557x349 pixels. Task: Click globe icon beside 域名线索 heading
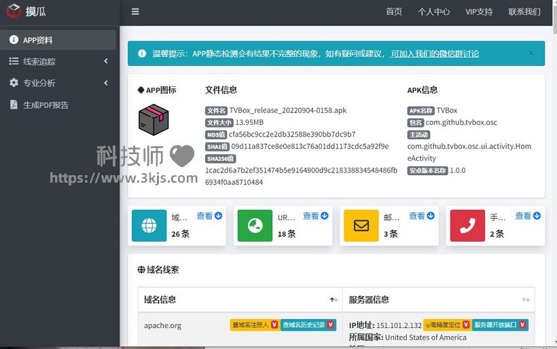[141, 270]
